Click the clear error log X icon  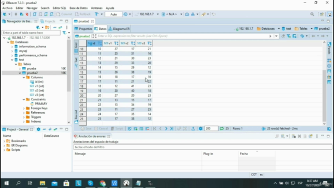pyautogui.click(x=299, y=136)
